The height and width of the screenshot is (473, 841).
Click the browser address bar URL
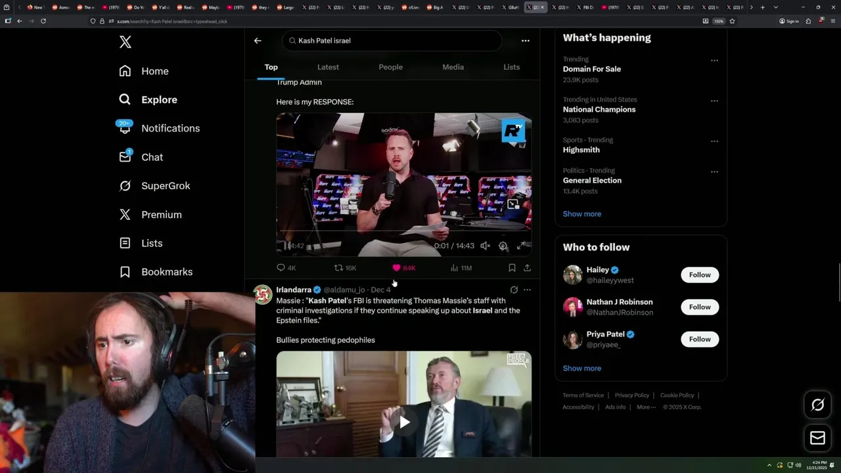pos(172,21)
